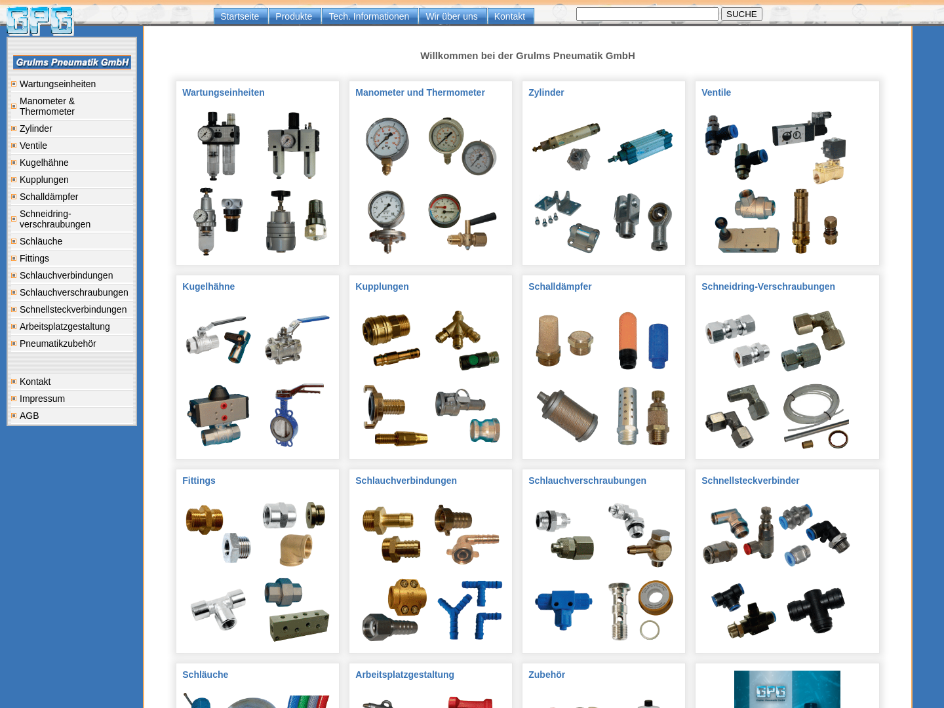Open the Arbeitsplatzgestaltung card title

(404, 675)
